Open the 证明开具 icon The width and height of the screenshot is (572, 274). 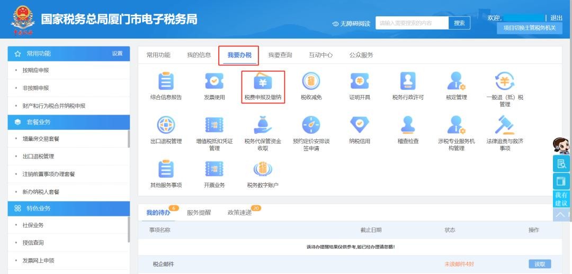tap(360, 82)
